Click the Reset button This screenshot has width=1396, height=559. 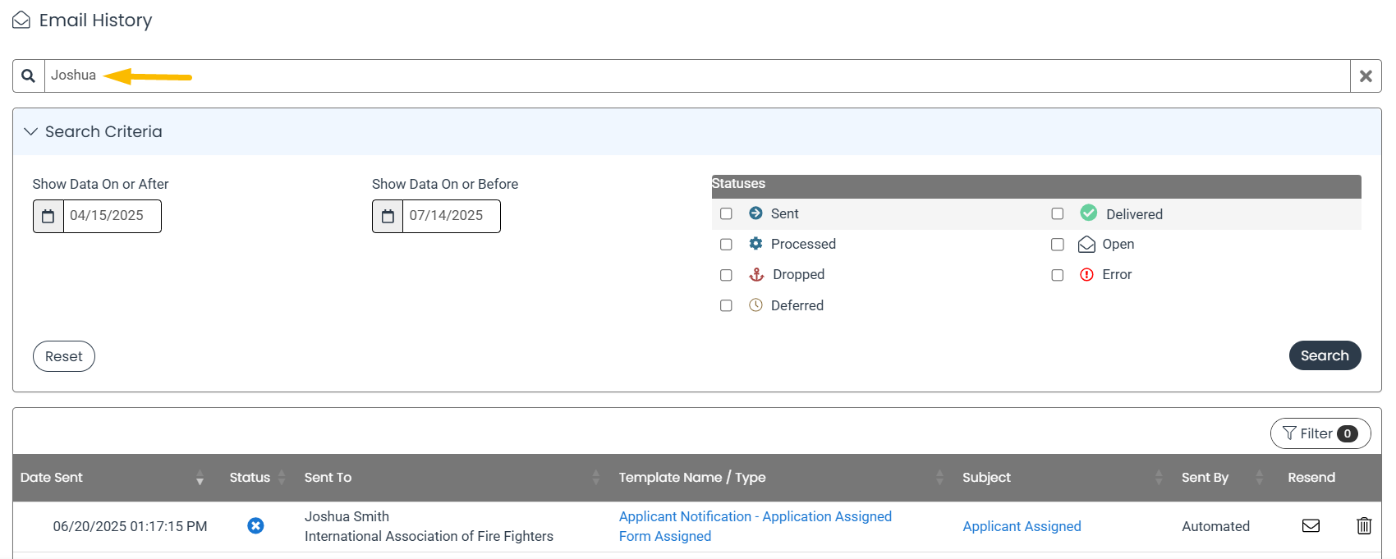point(64,356)
